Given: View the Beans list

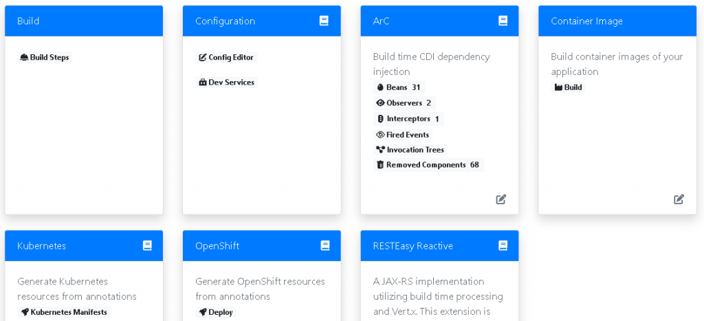Looking at the screenshot, I should 398,87.
